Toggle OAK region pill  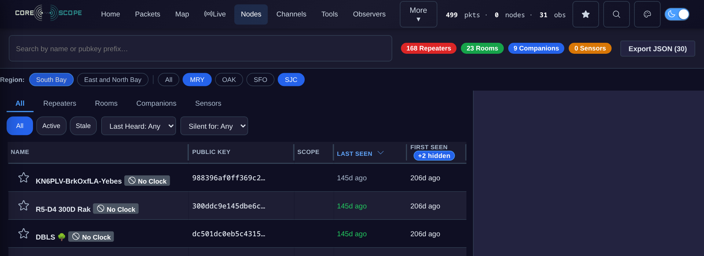coord(229,80)
